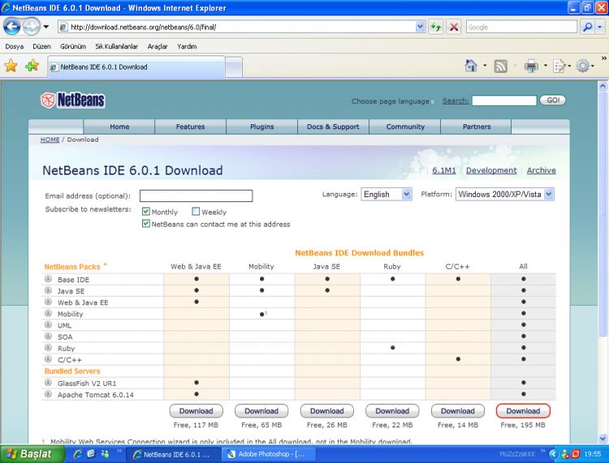
Task: Download the Web & Java EE bundle, 117 MB
Action: click(x=197, y=410)
